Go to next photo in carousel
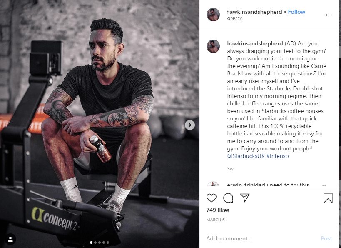This screenshot has height=248, width=341. click(x=189, y=125)
